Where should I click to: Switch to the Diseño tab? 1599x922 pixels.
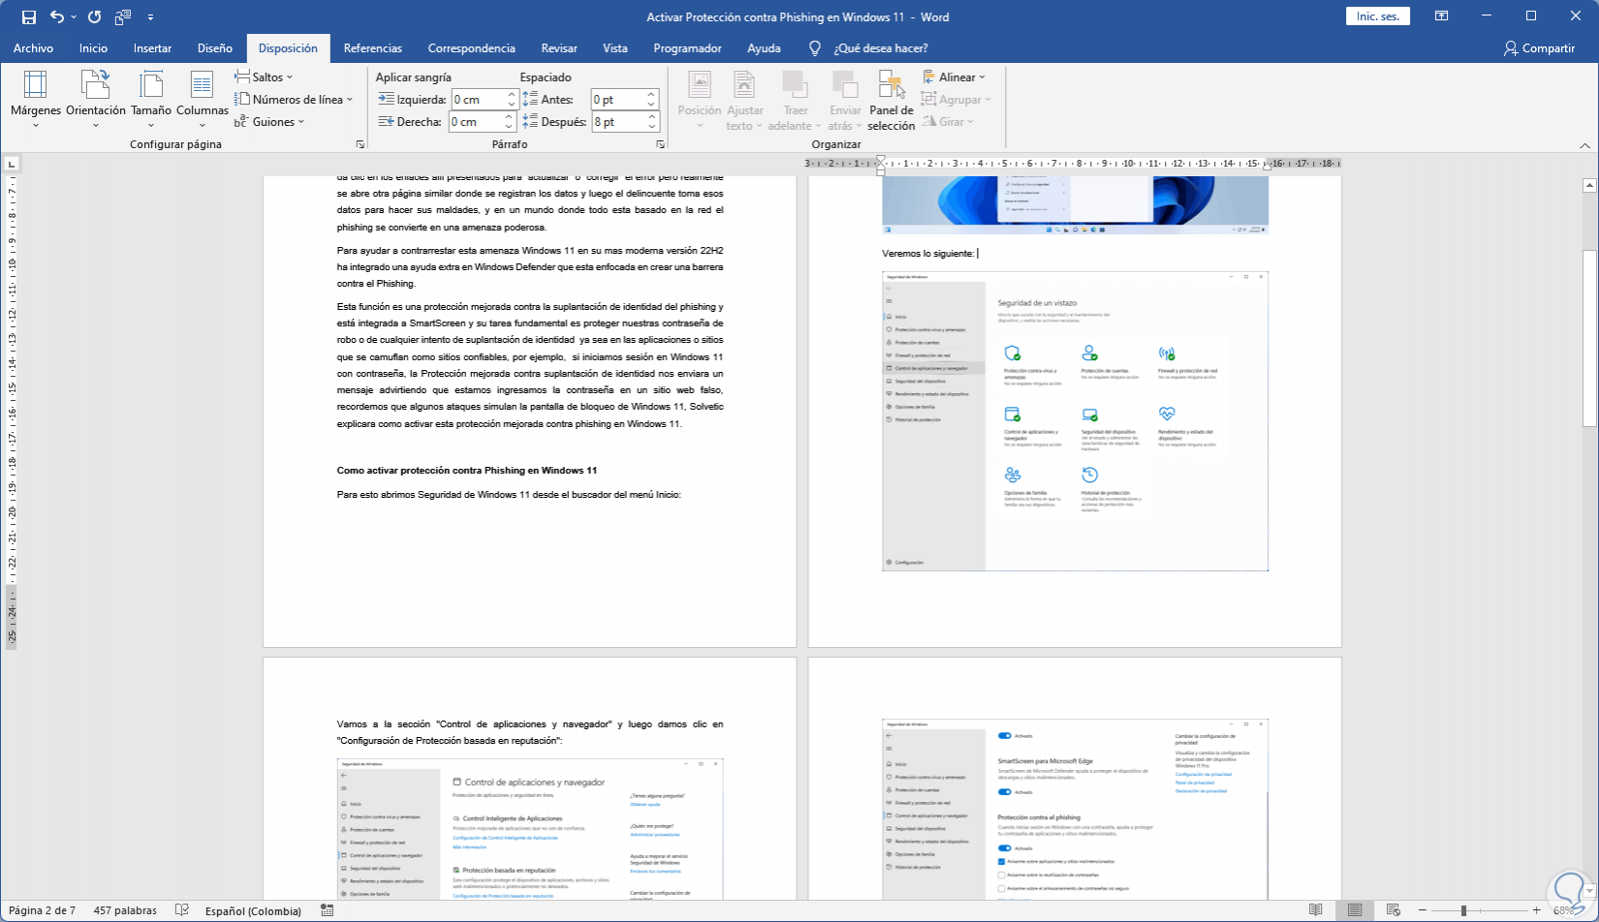[x=215, y=48]
